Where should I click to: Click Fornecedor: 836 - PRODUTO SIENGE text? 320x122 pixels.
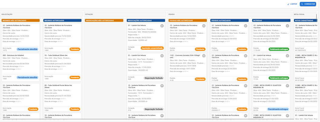(142, 32)
